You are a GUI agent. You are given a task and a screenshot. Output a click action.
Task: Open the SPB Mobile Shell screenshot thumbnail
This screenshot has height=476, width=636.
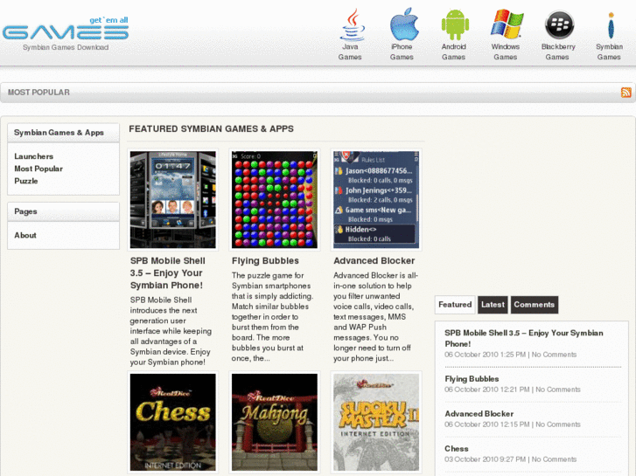pyautogui.click(x=173, y=200)
